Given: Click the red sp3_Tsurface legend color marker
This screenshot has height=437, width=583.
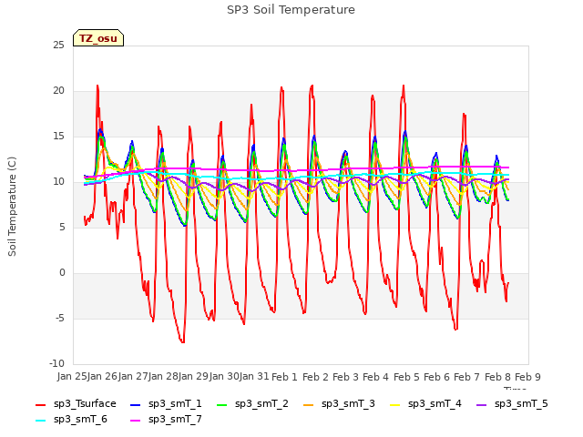Looking at the screenshot, I should click(40, 404).
